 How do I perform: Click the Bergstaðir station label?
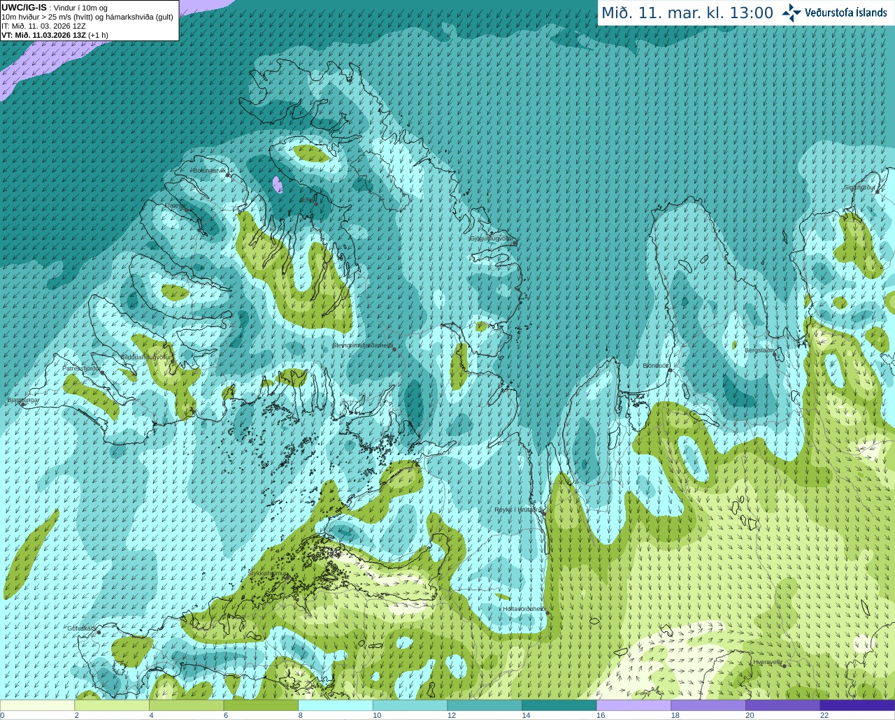[x=759, y=350]
